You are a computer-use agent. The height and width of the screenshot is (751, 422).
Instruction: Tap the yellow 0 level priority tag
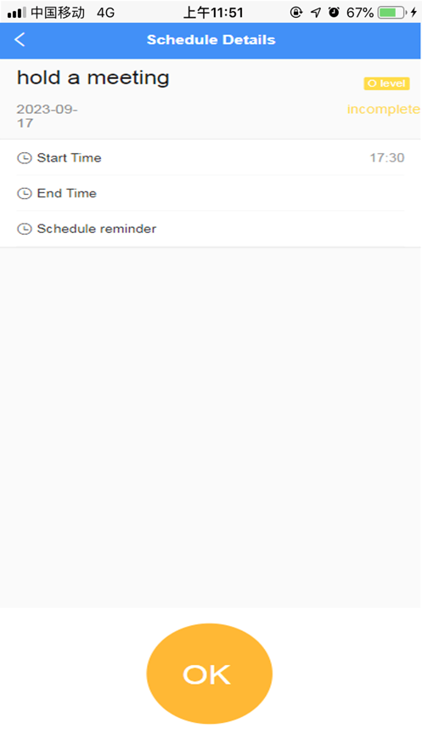click(386, 83)
